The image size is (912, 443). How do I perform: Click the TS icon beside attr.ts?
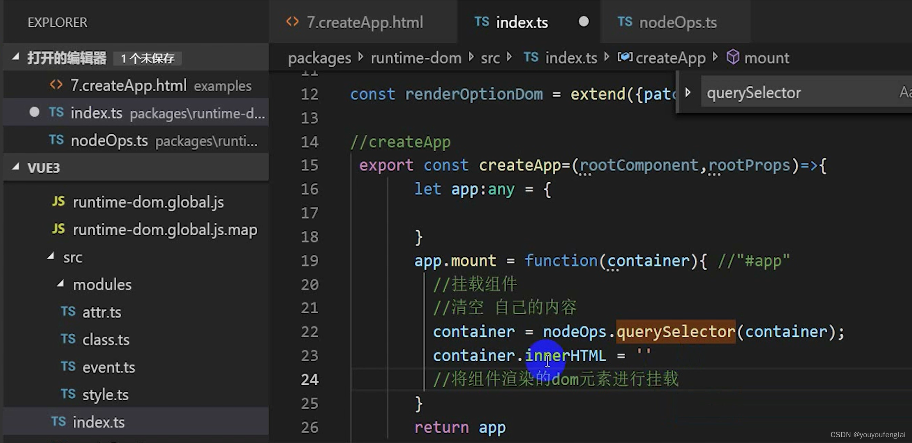pos(68,312)
